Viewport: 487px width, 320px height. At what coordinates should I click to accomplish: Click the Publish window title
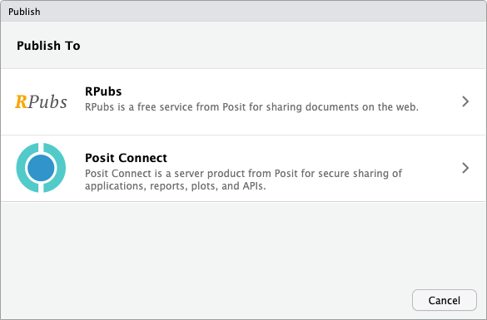tap(24, 12)
